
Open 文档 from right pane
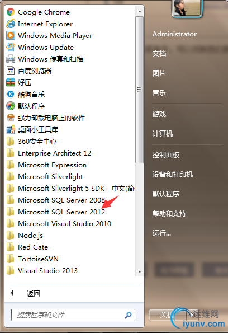[159, 54]
